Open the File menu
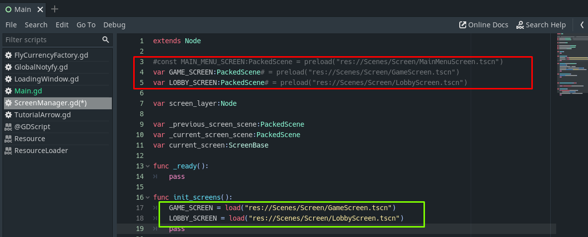The image size is (588, 237). pos(11,25)
